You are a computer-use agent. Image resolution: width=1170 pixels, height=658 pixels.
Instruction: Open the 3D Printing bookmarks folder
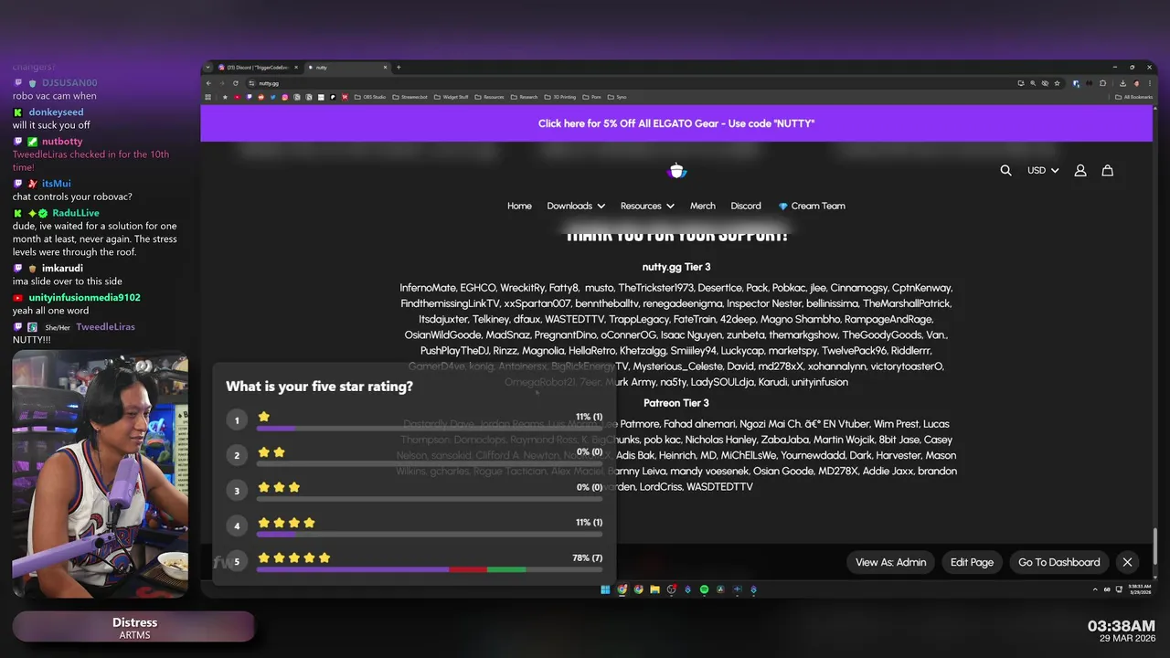560,97
